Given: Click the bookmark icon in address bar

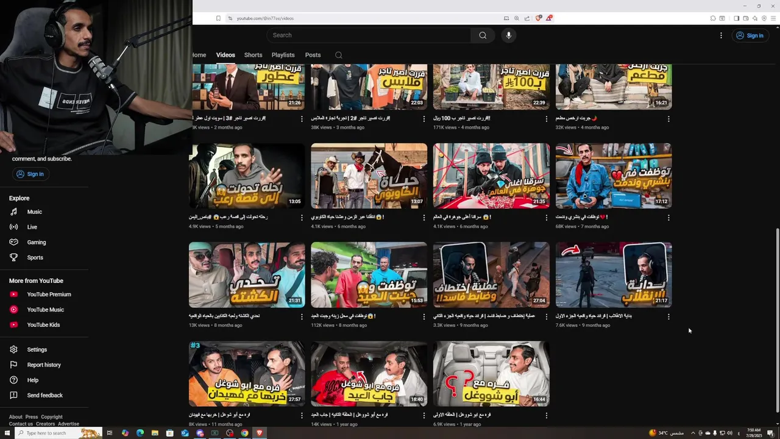Looking at the screenshot, I should point(218,18).
